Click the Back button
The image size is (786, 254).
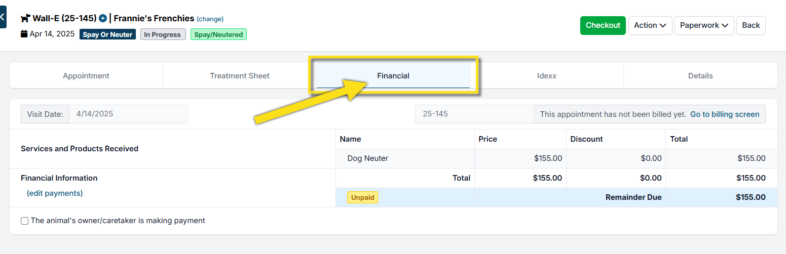point(751,25)
